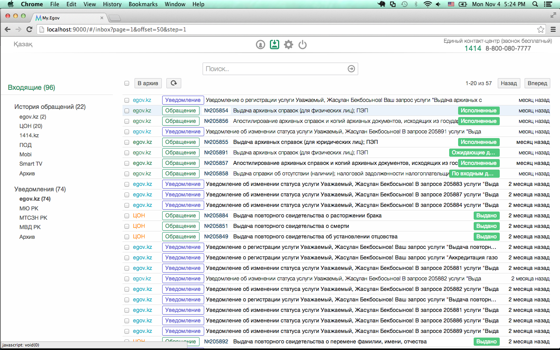Submit search with the circled arrow icon
Image resolution: width=560 pixels, height=350 pixels.
click(x=351, y=69)
